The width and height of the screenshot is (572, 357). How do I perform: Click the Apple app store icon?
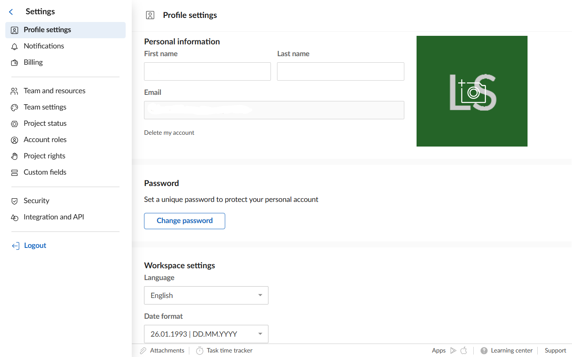click(464, 350)
